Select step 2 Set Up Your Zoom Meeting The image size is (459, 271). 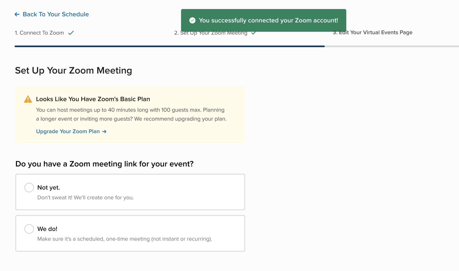211,33
